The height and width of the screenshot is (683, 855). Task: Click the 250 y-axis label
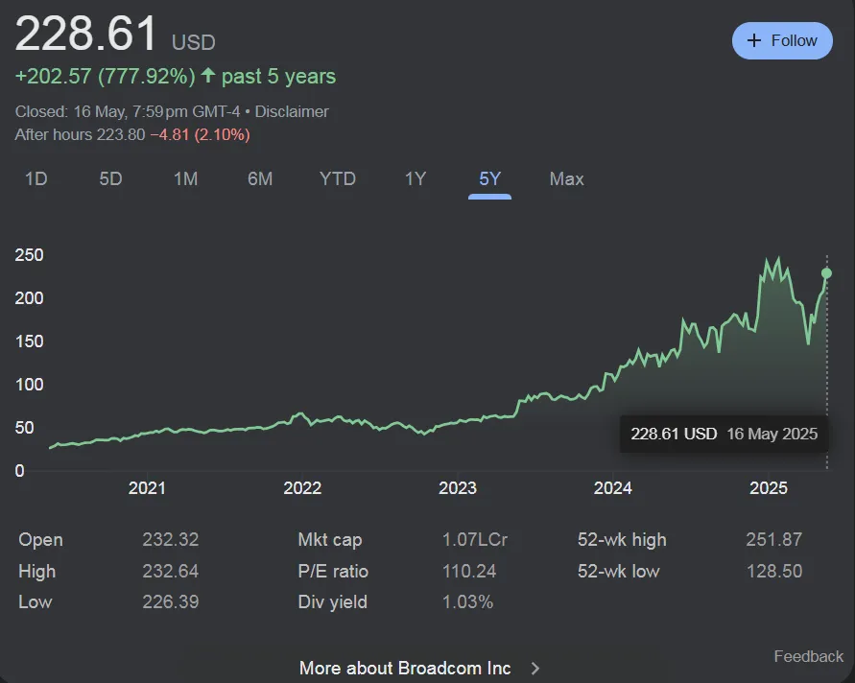29,255
